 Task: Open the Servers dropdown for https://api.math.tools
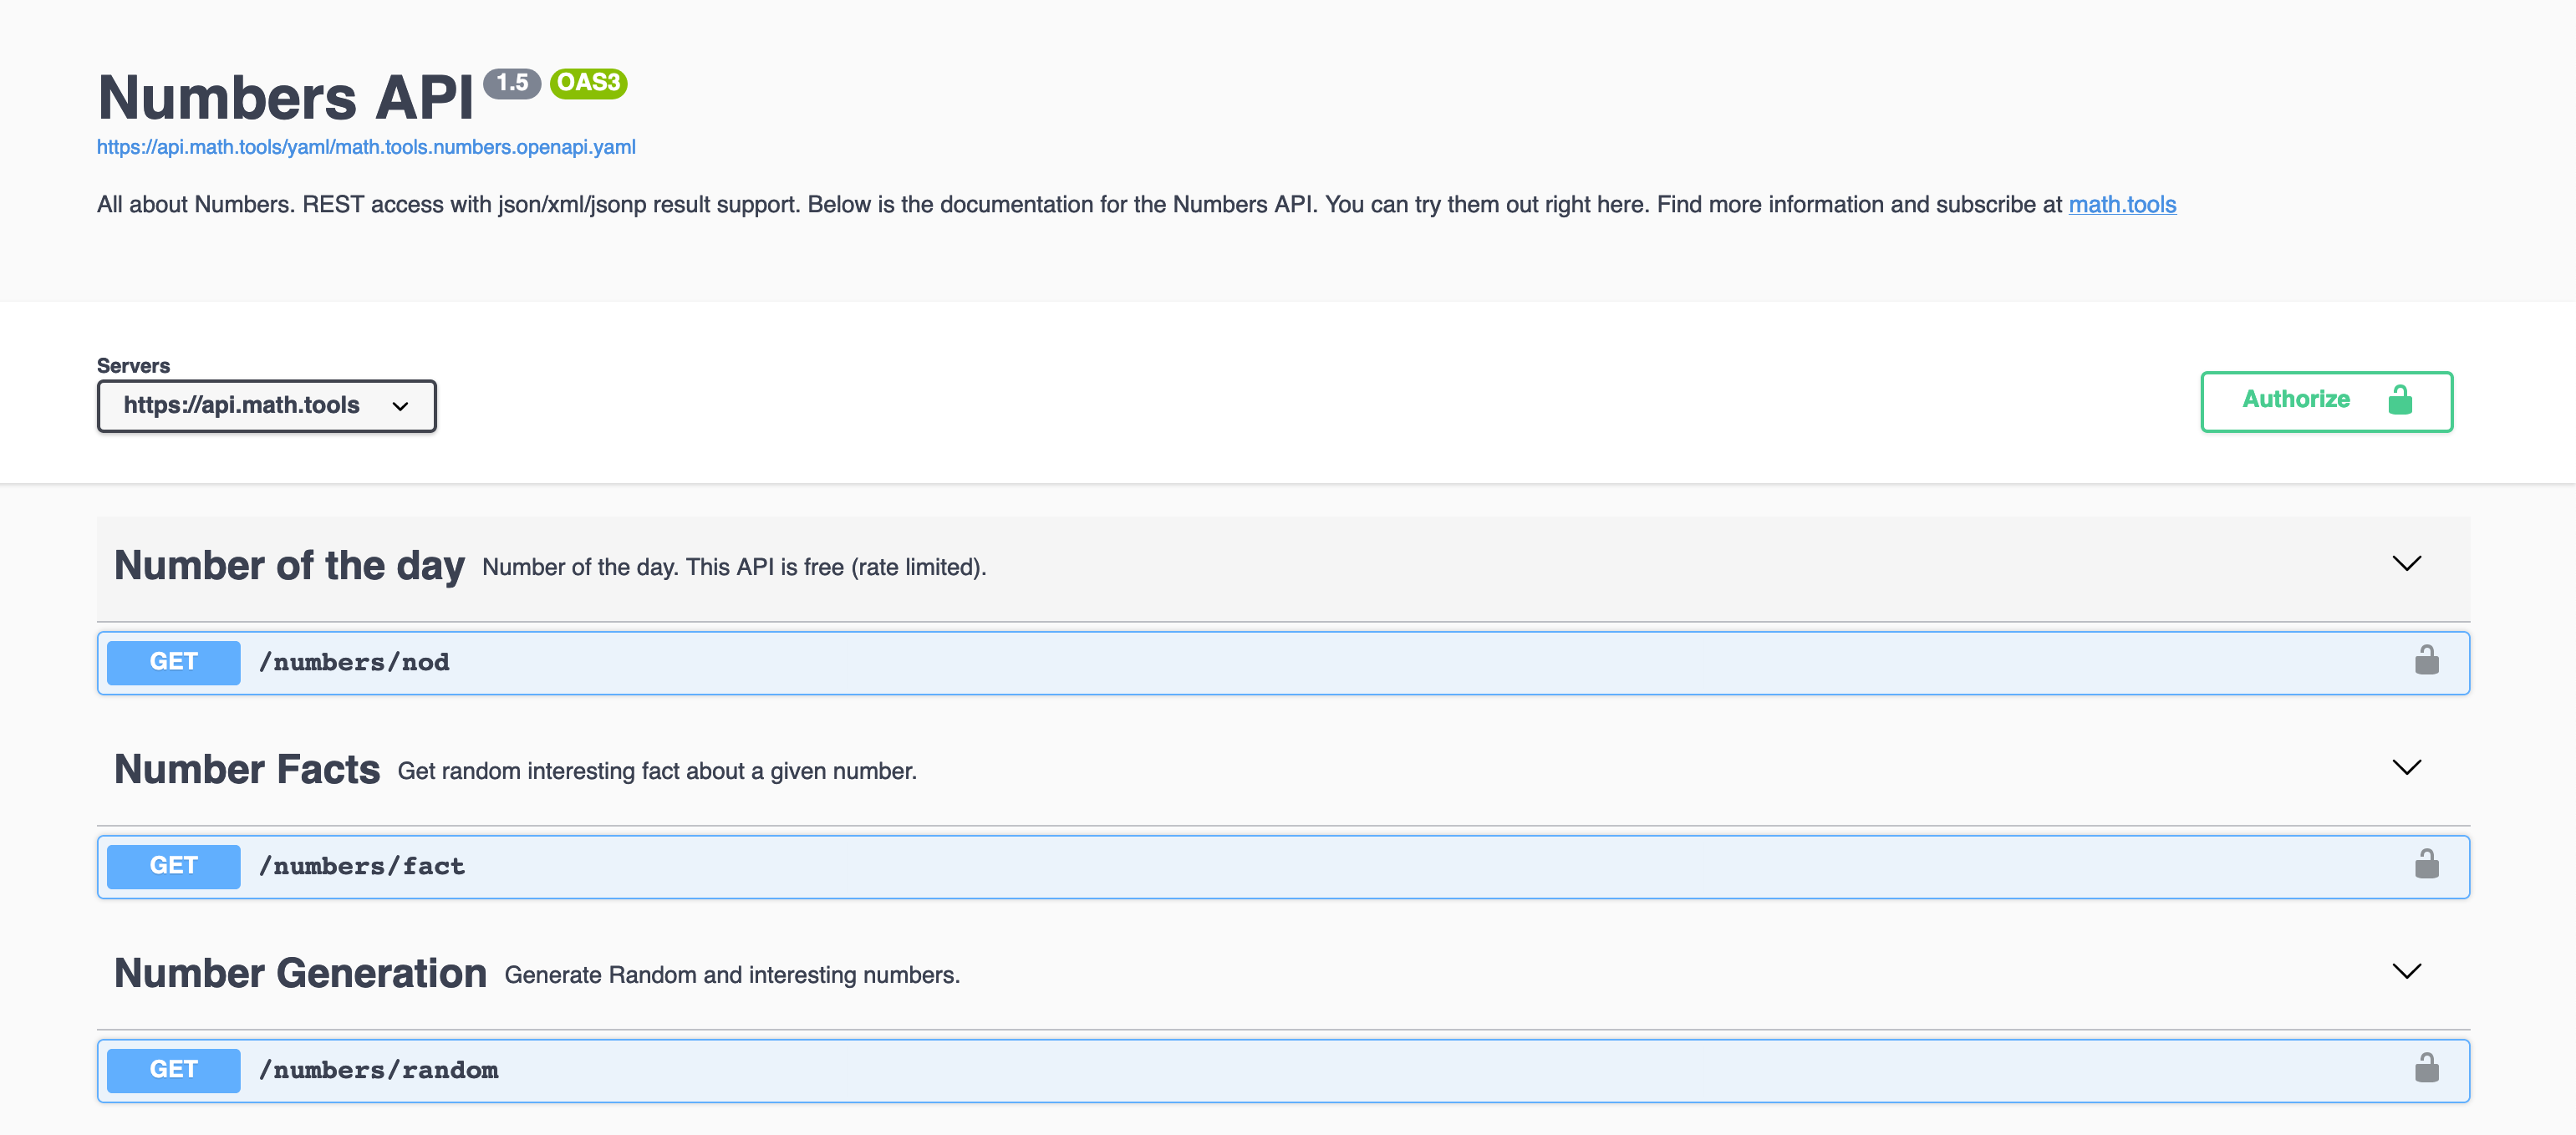[x=266, y=406]
